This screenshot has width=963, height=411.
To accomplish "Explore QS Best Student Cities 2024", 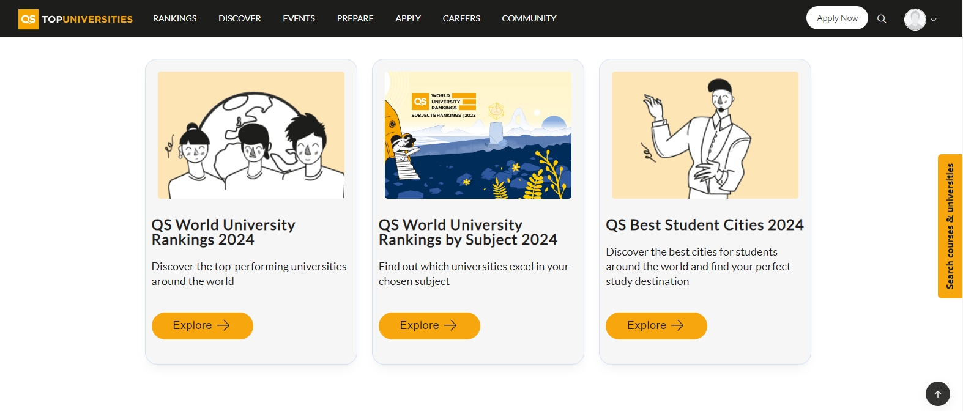I will (656, 326).
